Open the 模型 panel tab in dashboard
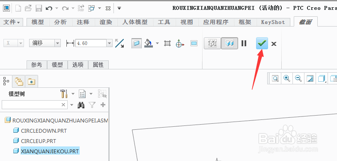 57,65
